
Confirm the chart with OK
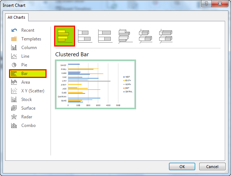pos(182,166)
